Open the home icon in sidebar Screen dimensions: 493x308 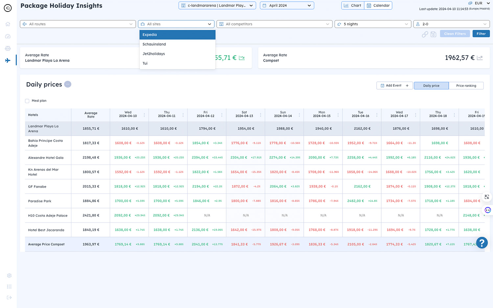(8, 24)
